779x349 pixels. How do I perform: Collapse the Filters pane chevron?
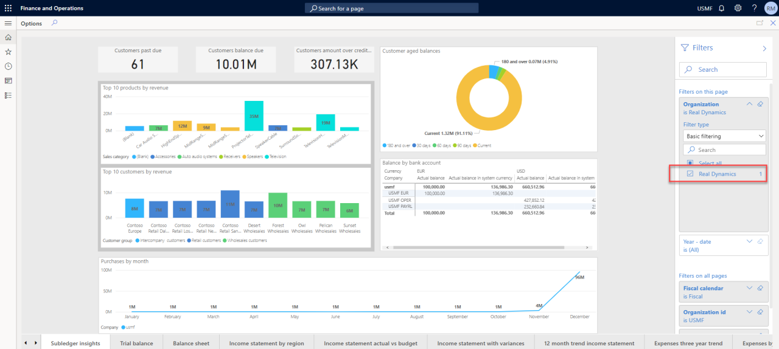[764, 48]
